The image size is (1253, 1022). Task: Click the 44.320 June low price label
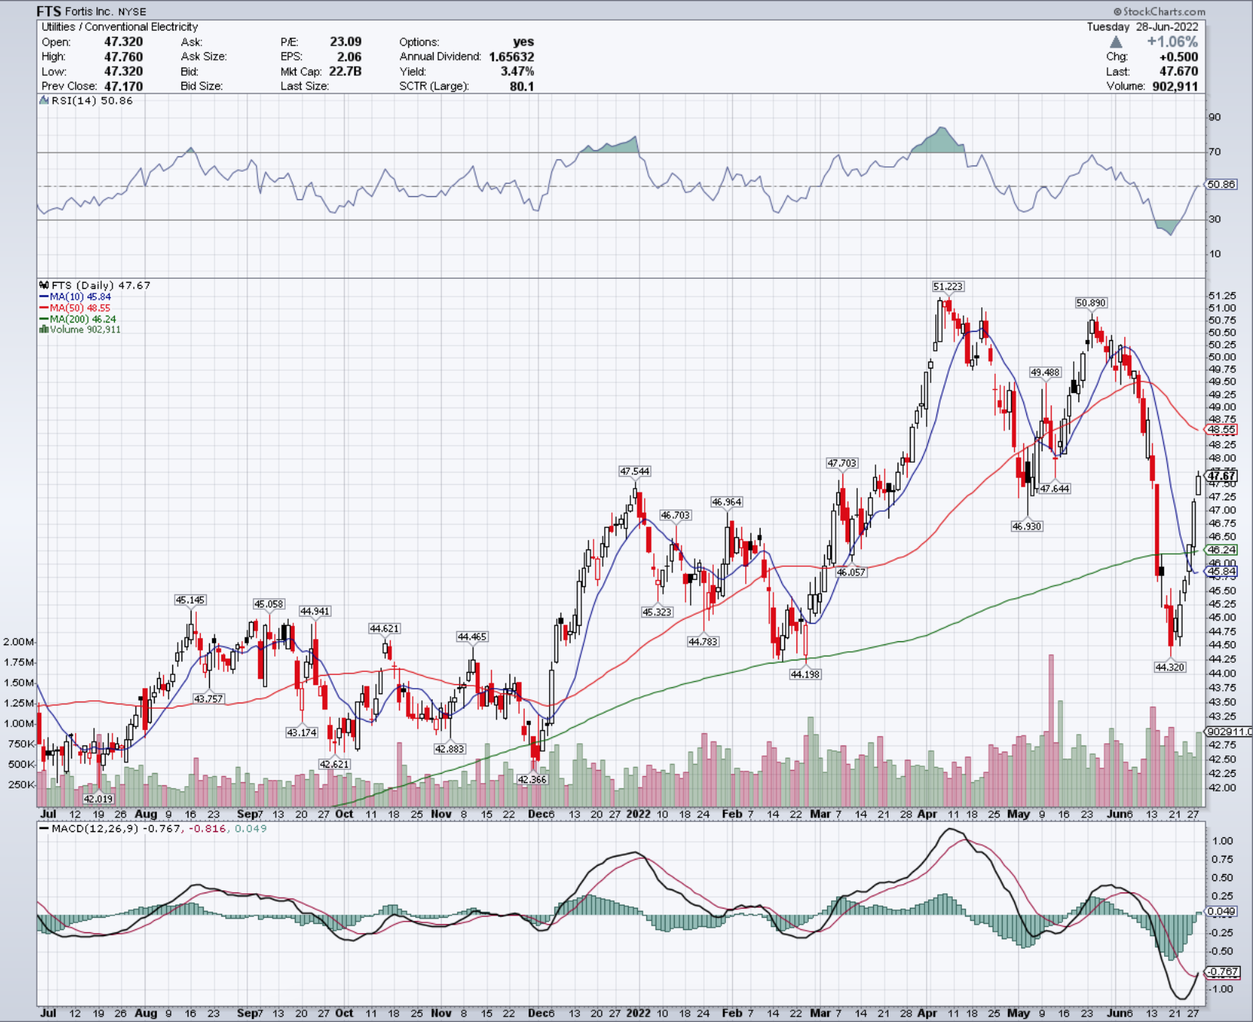[x=1170, y=667]
